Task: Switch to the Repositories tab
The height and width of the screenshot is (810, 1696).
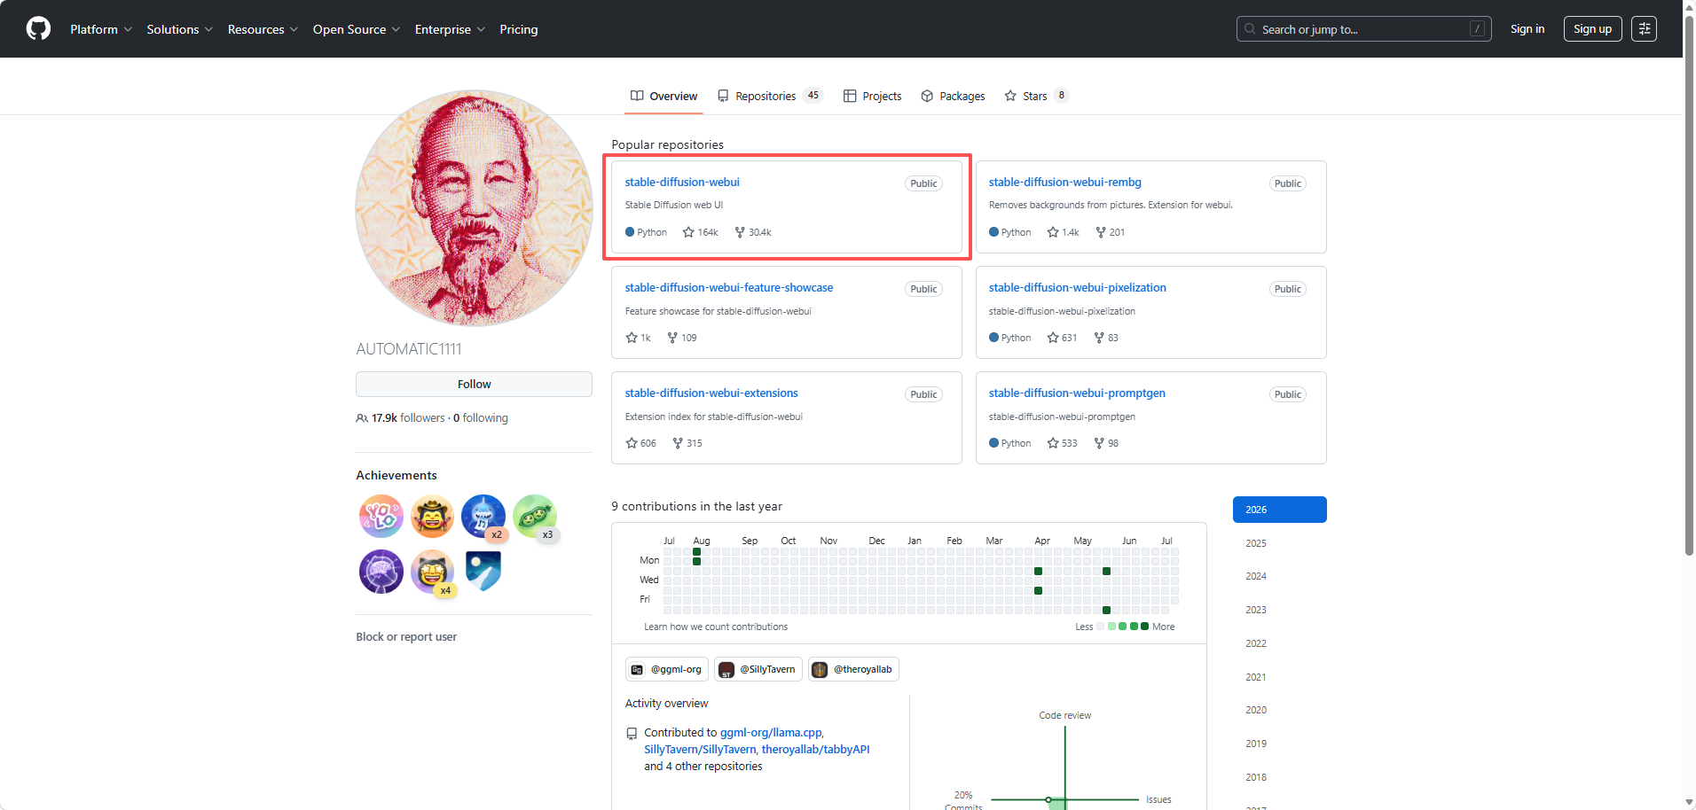Action: pos(770,96)
